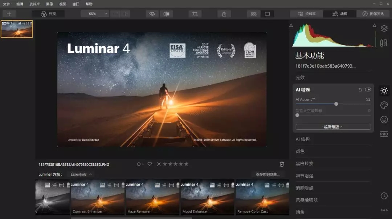Open the 帮助 menu

89,4
